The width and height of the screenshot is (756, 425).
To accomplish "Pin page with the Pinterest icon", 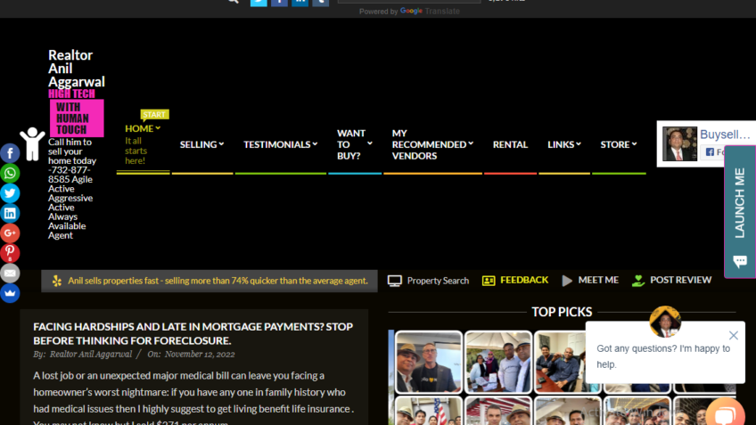I will (x=10, y=253).
